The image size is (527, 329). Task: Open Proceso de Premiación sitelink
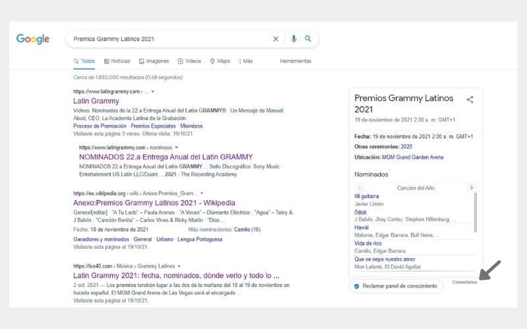pos(100,126)
